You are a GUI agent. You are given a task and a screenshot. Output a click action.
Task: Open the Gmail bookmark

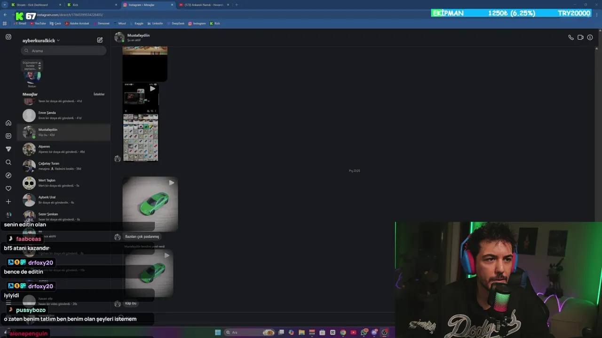coord(20,23)
